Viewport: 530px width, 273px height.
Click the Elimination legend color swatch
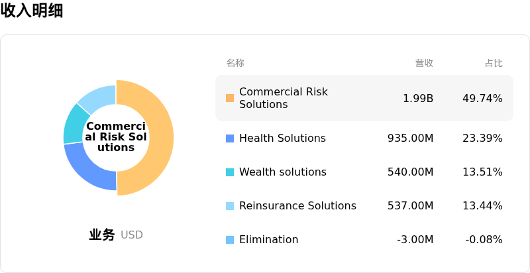[230, 240]
